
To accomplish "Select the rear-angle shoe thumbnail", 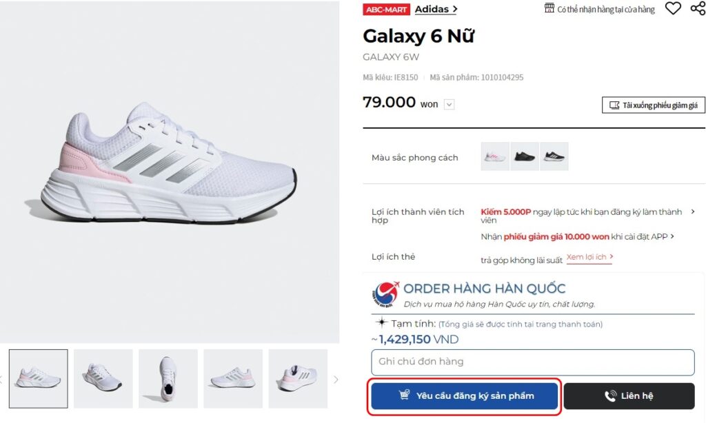I will (x=297, y=378).
